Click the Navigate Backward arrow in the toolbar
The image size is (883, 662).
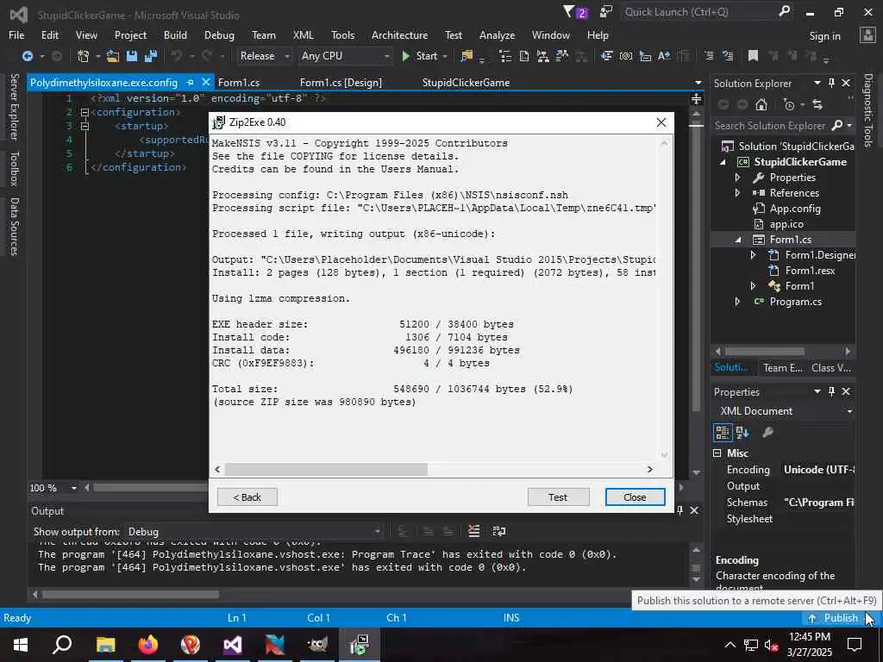pos(27,56)
